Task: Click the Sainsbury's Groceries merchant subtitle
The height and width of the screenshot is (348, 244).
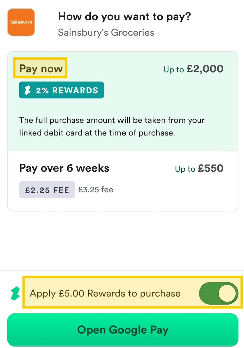Action: pyautogui.click(x=106, y=32)
